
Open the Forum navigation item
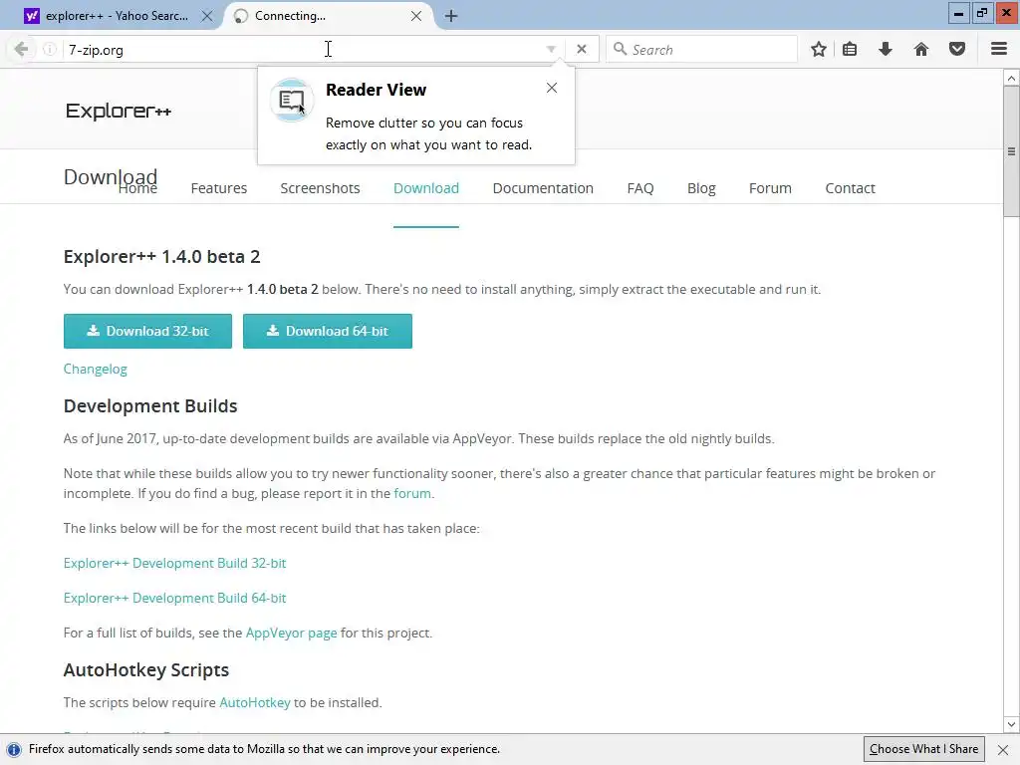click(770, 188)
